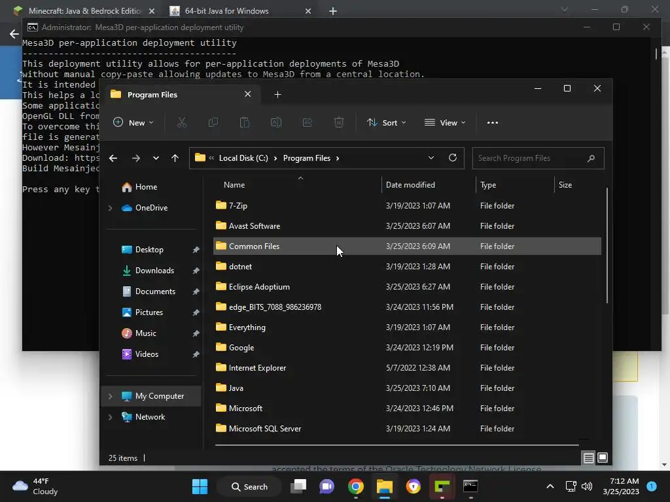Open the See more three-dots menu
This screenshot has height=502, width=670.
492,122
